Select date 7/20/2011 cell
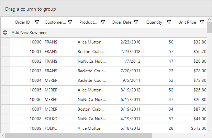The width and height of the screenshot is (212, 138). (126, 71)
